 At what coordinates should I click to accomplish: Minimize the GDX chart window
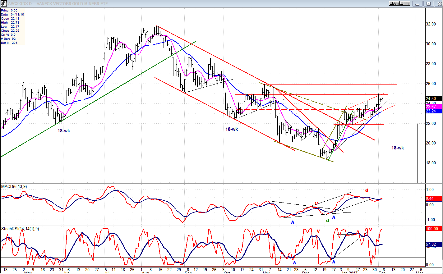point(418,4)
